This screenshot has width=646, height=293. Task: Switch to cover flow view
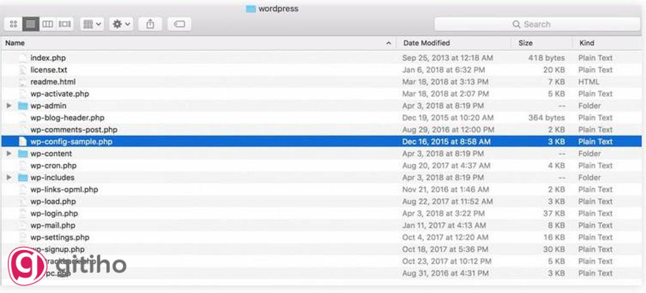[65, 24]
